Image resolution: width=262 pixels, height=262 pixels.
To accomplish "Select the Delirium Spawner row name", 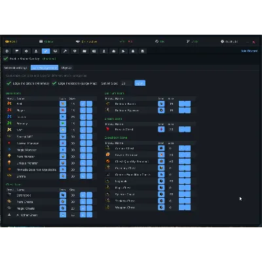I will (x=127, y=111).
